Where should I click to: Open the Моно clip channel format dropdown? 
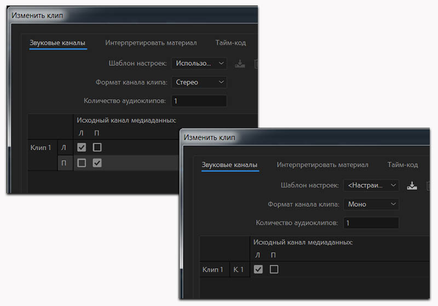371,204
